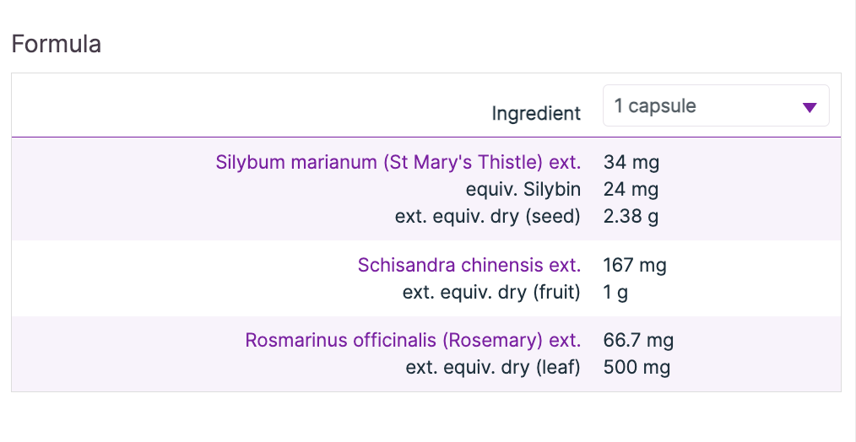The height and width of the screenshot is (442, 856).
Task: Click the 2.38 g seed equivalent value
Action: click(631, 216)
